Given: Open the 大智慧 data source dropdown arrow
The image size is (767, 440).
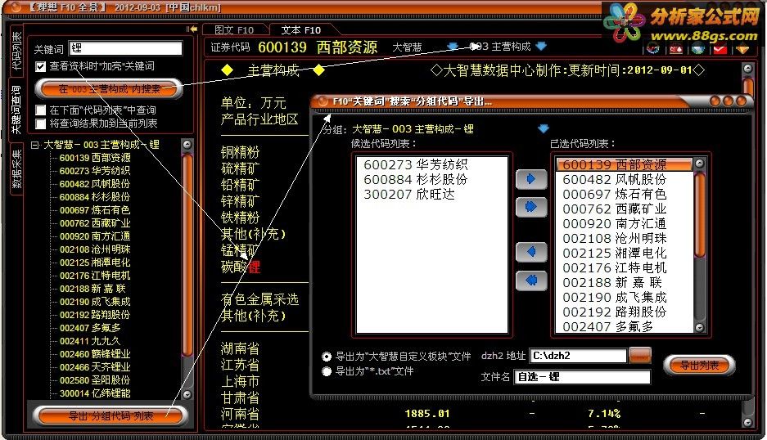Looking at the screenshot, I should pyautogui.click(x=453, y=47).
